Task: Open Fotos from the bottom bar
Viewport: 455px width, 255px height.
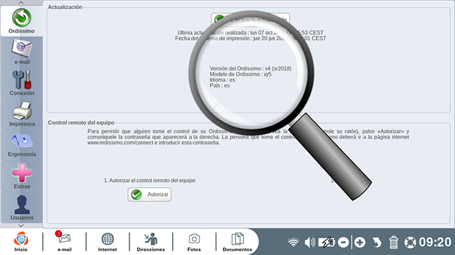Action: [194, 242]
